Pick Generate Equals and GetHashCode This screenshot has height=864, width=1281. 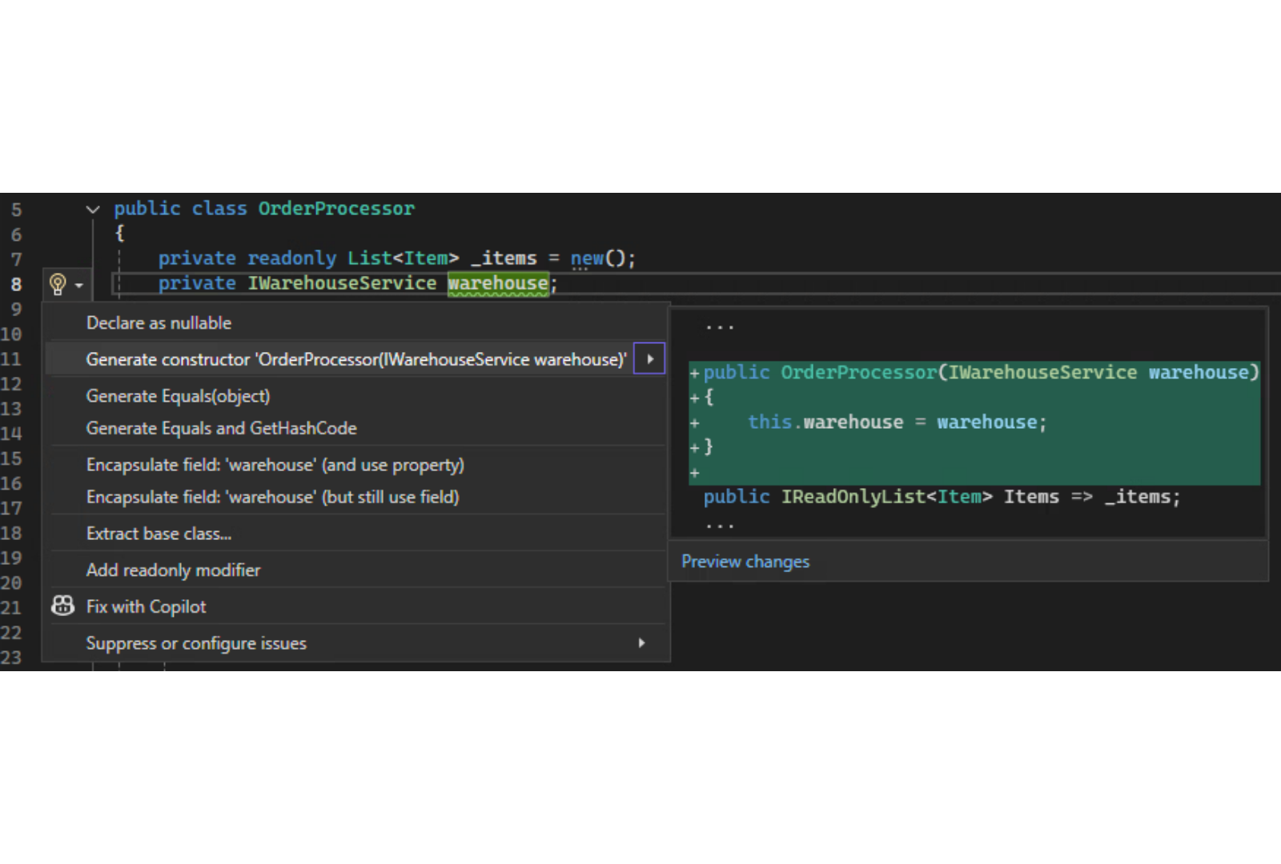221,429
